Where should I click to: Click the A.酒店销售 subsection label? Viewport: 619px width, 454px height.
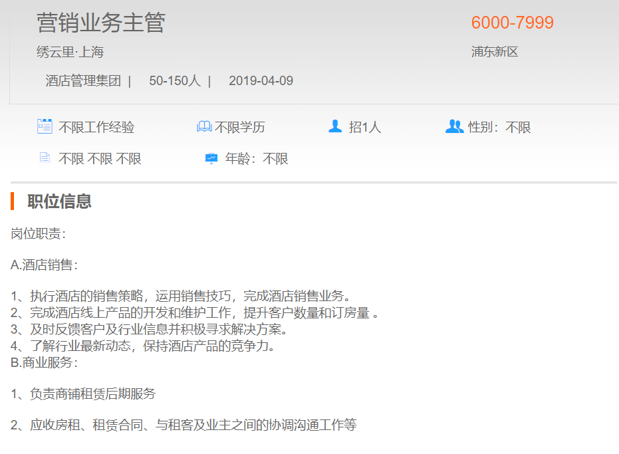[x=44, y=265]
